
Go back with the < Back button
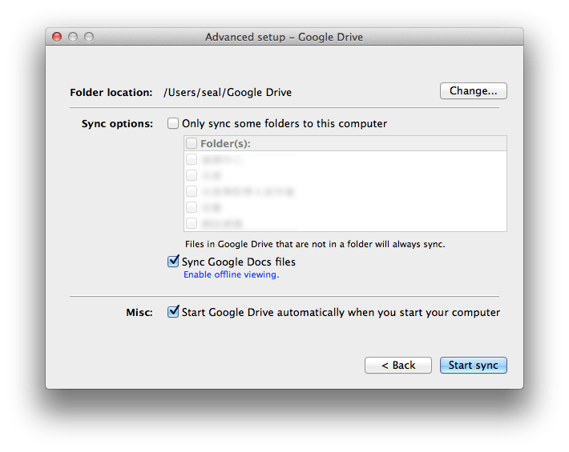397,366
